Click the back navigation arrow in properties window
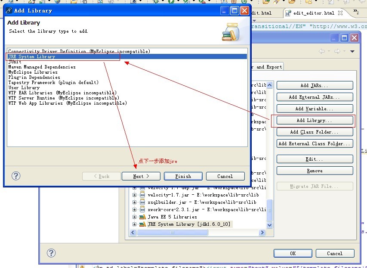 pos(322,51)
